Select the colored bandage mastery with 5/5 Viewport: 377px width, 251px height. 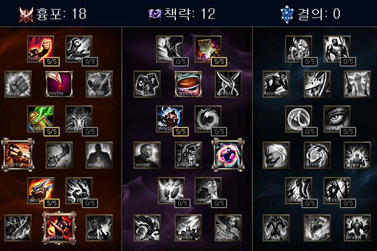pos(208,49)
